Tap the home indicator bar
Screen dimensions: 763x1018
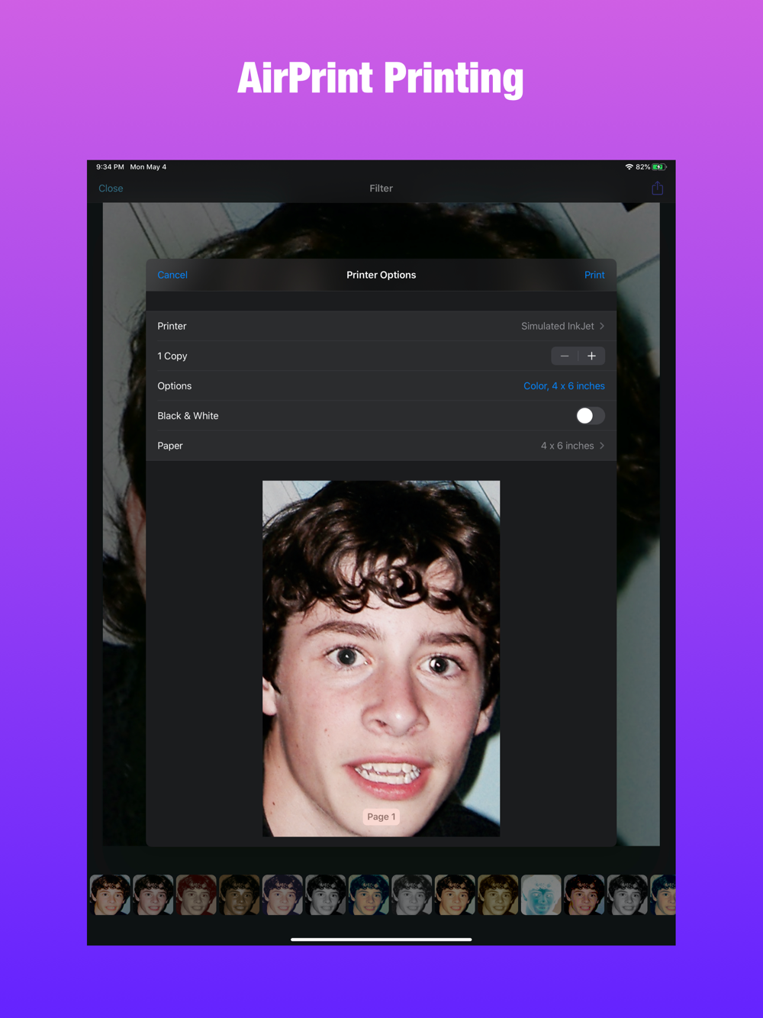pos(381,939)
